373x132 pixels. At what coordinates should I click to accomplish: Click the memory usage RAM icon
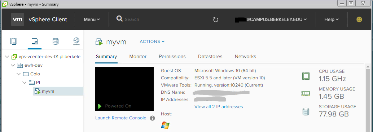tap(306, 94)
